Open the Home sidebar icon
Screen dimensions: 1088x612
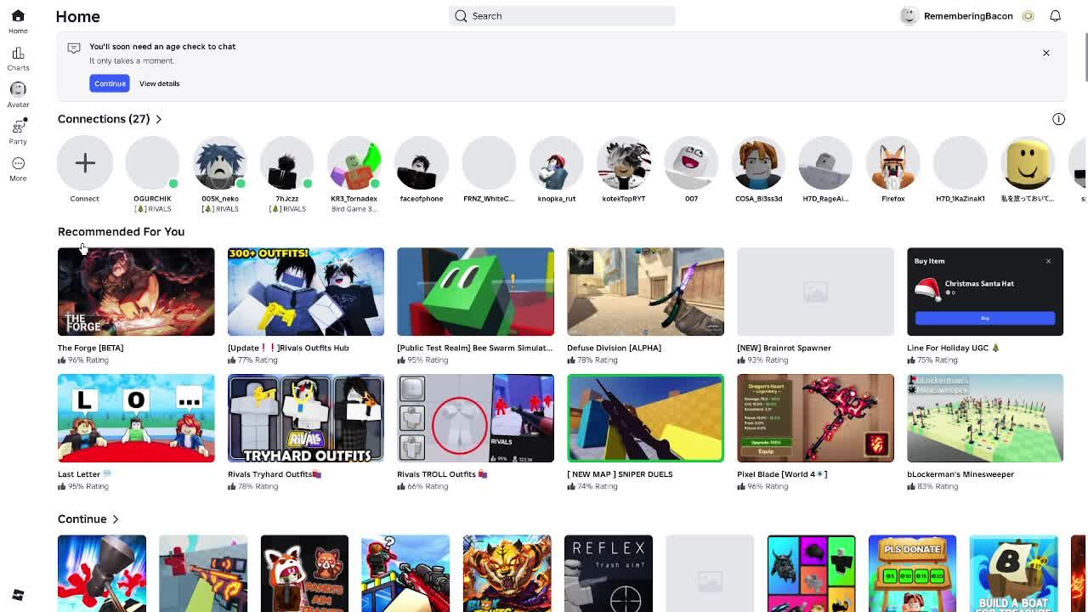(x=18, y=21)
